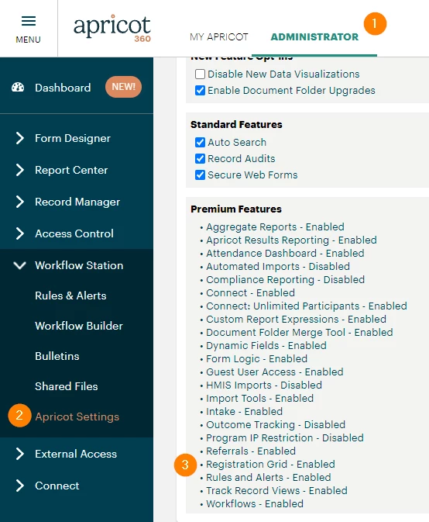
Task: Click 'Registration Grid - Enabled' text
Action: pyautogui.click(x=270, y=464)
